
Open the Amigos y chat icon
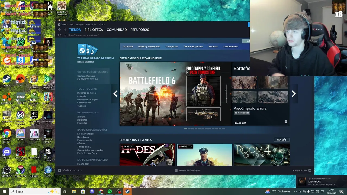310,170
